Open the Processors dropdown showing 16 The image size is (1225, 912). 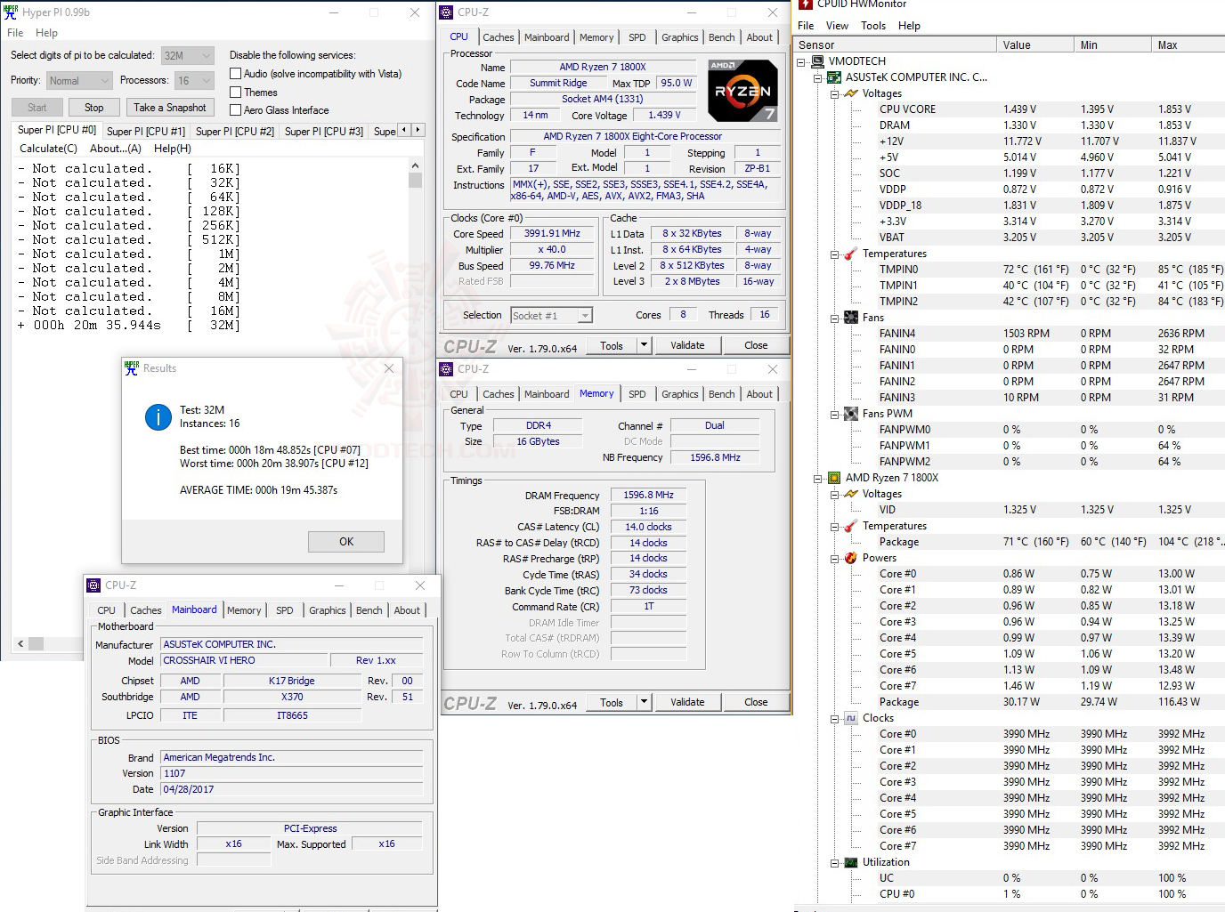click(x=194, y=81)
